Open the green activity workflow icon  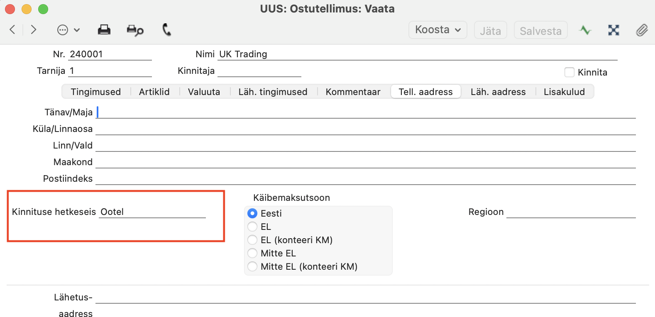point(585,30)
